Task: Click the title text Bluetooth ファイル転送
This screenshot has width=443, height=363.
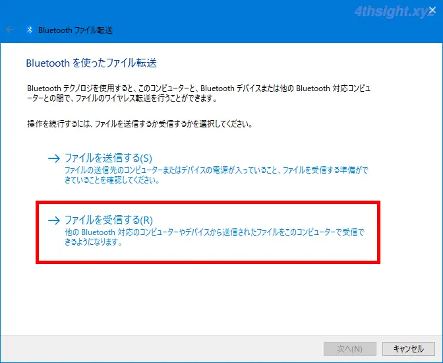Action: click(x=75, y=30)
